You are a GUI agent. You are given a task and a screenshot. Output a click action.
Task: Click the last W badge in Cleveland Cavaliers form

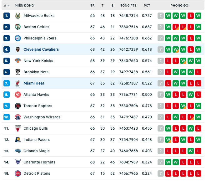point(198,49)
